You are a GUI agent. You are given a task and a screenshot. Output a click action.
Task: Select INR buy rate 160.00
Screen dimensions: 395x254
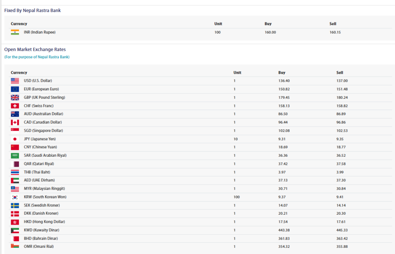(270, 32)
